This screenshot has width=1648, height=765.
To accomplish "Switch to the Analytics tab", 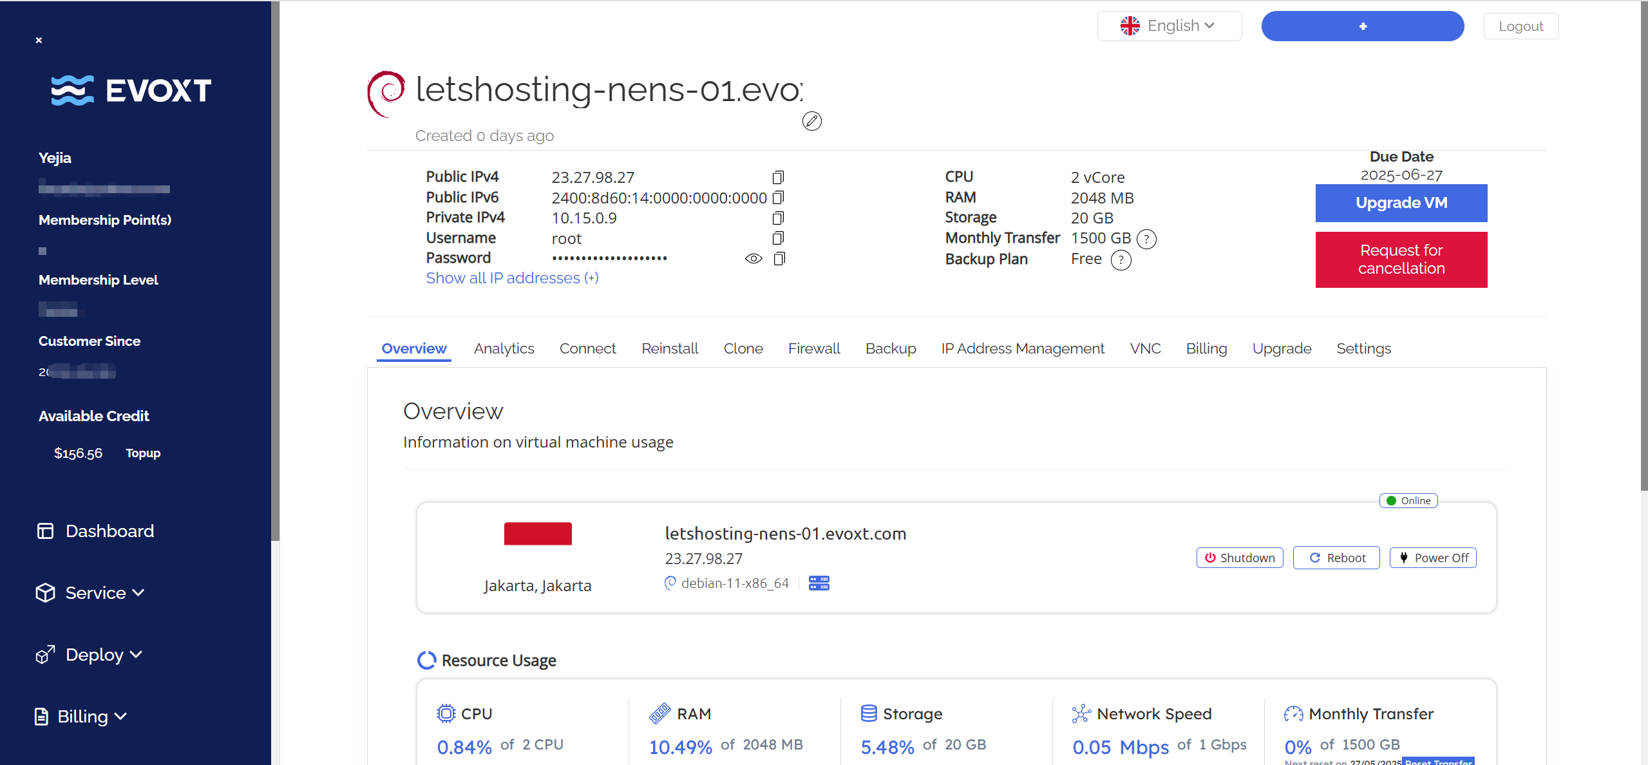I will 504,348.
